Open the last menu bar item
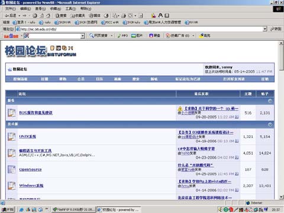 86,9
